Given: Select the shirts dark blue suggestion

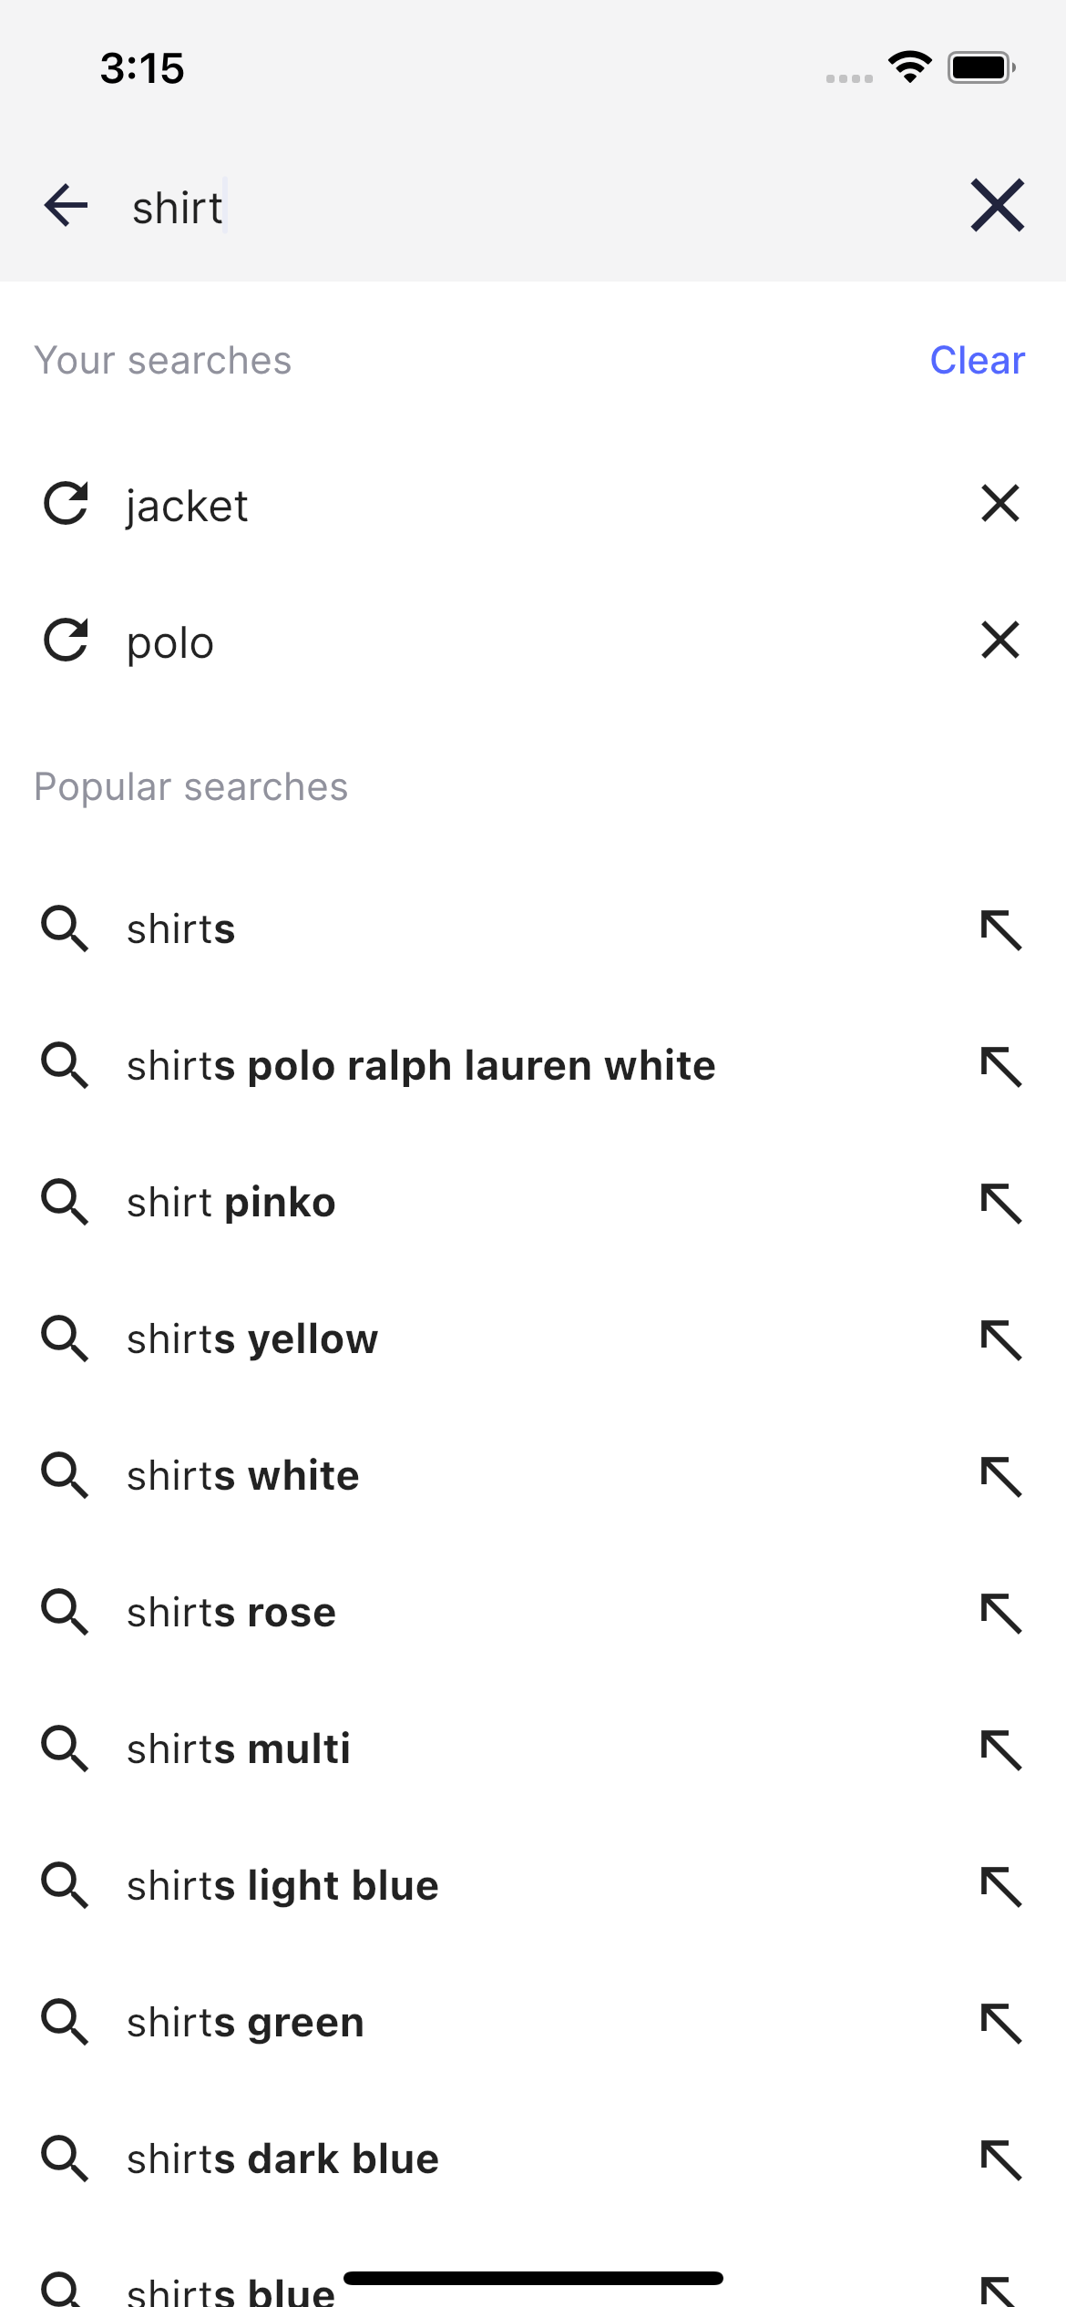Looking at the screenshot, I should pos(282,2158).
